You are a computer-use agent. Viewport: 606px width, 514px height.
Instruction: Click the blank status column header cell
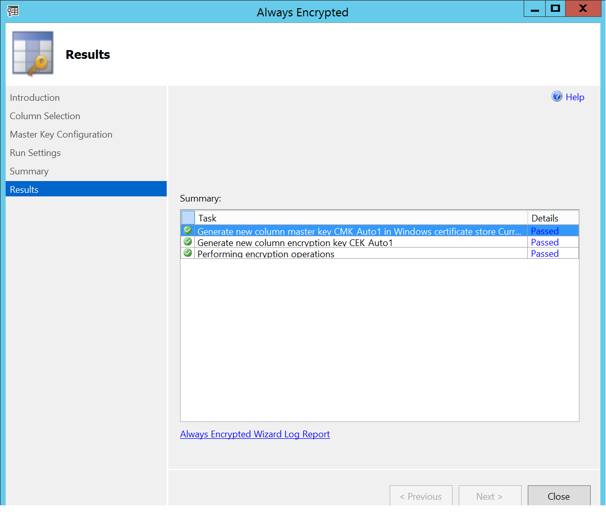point(188,218)
